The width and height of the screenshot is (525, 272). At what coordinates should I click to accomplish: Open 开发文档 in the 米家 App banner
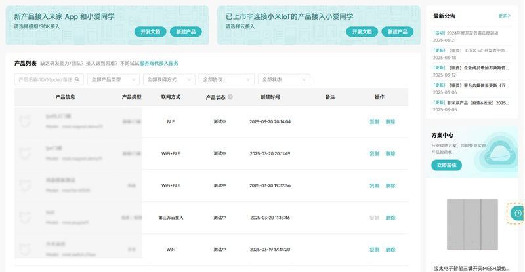click(150, 31)
